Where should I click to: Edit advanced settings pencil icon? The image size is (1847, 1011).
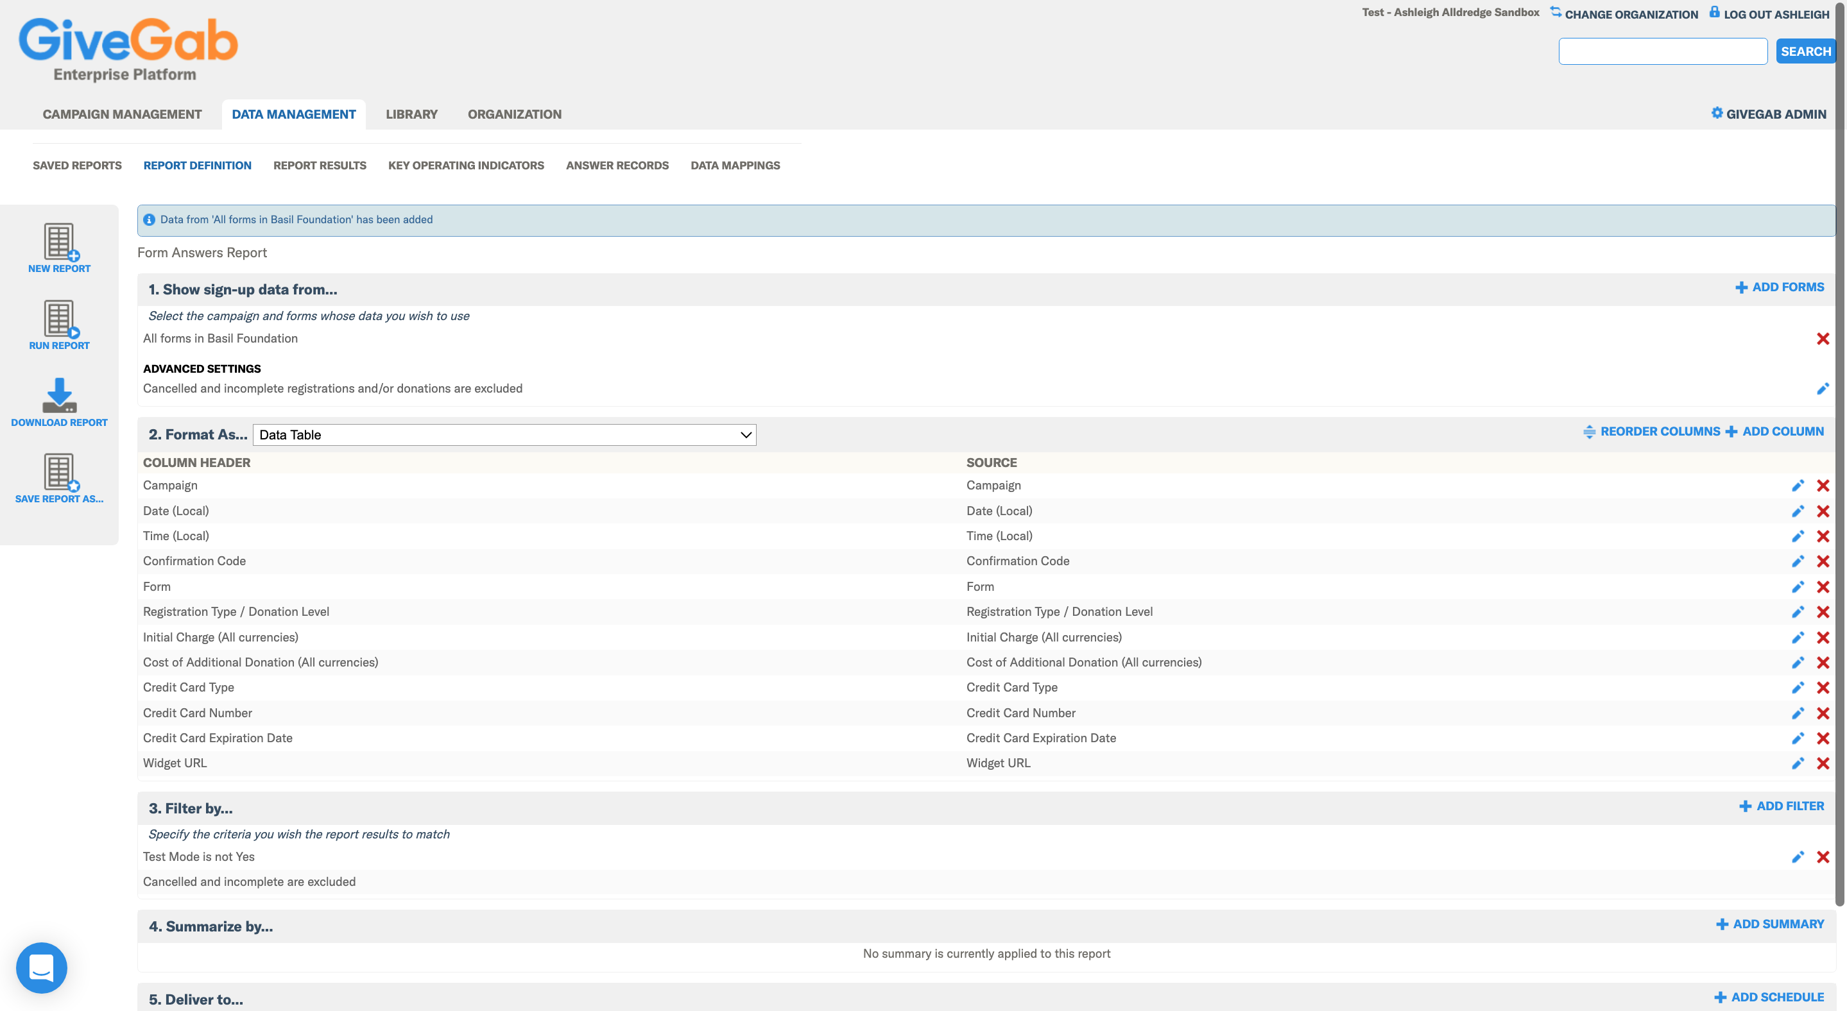tap(1823, 389)
